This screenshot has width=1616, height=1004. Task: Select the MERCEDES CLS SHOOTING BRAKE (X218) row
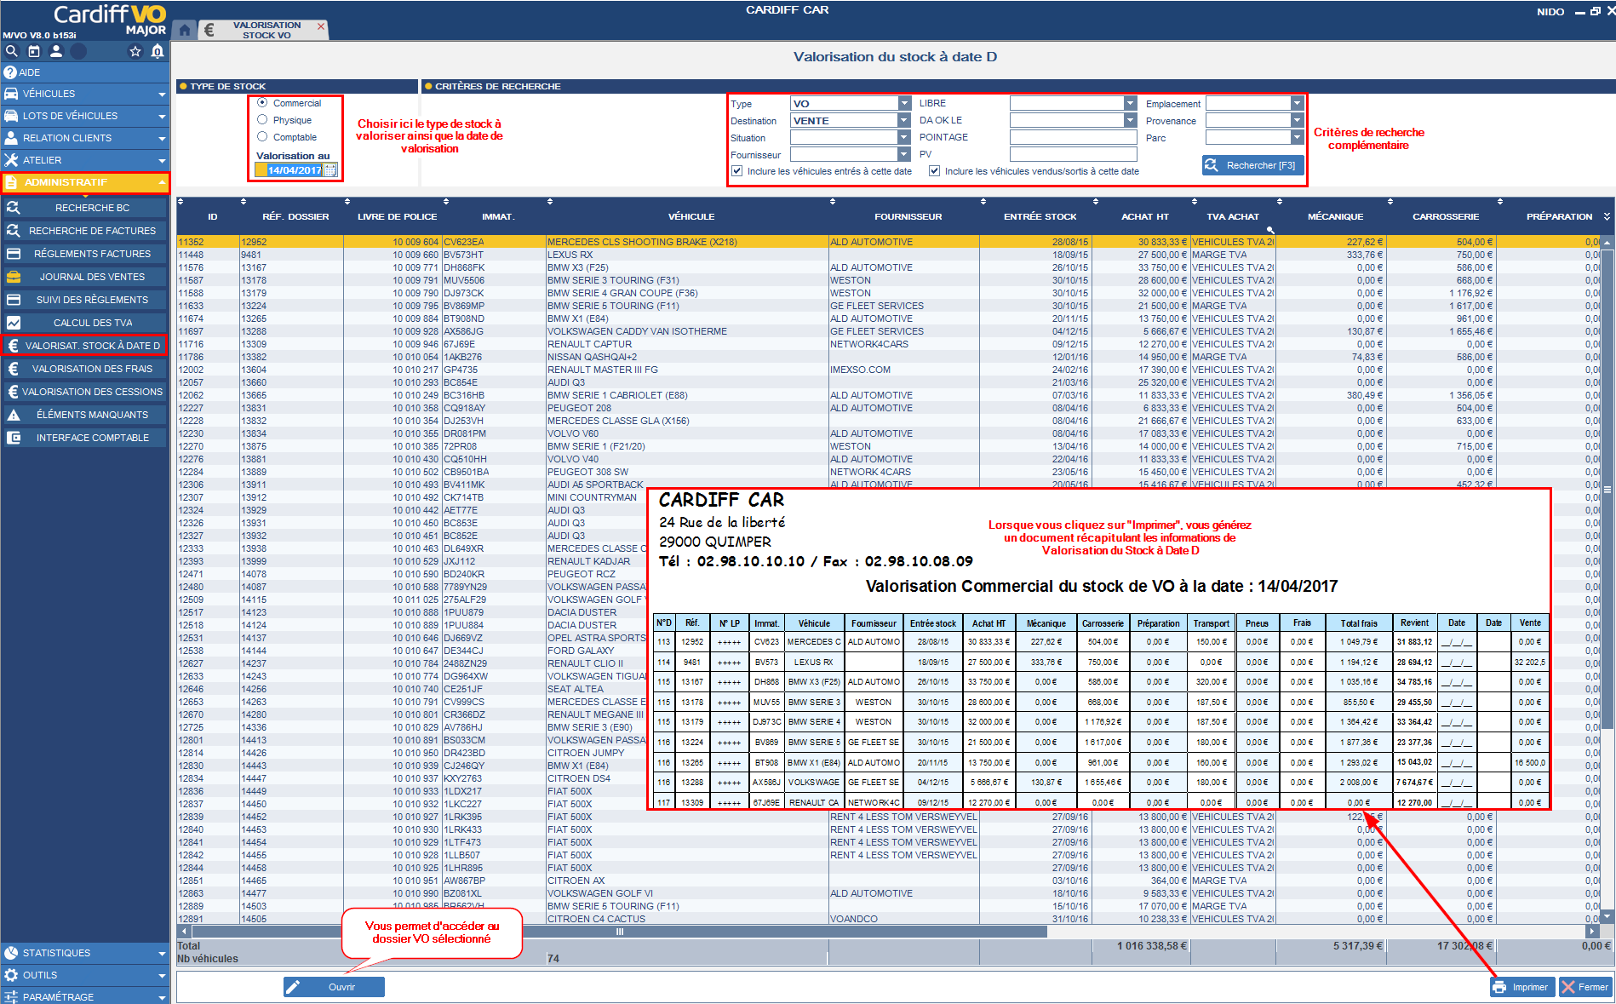[x=889, y=242]
